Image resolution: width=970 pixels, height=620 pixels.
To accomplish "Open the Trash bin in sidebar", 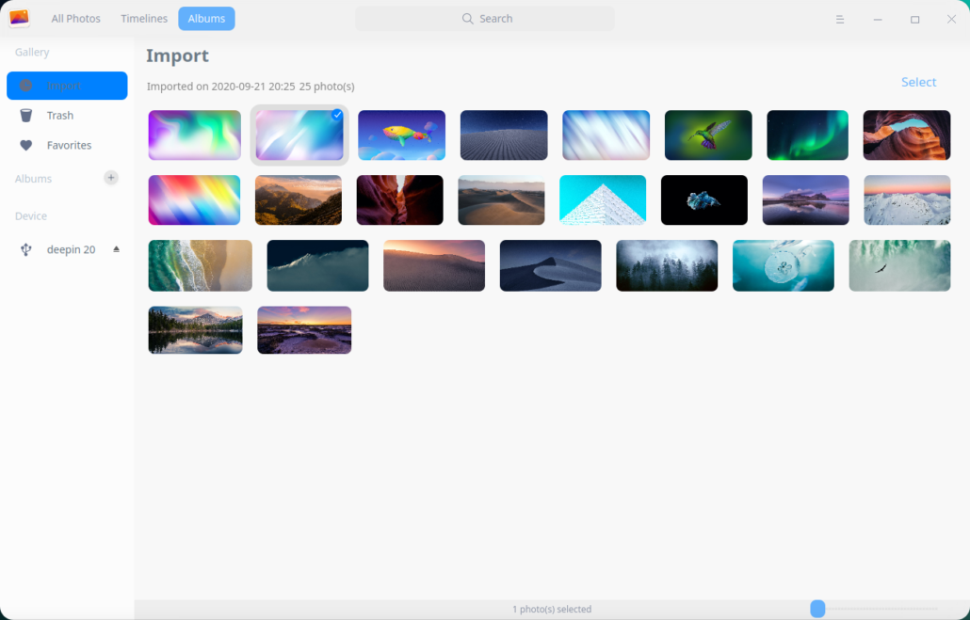I will click(26, 116).
